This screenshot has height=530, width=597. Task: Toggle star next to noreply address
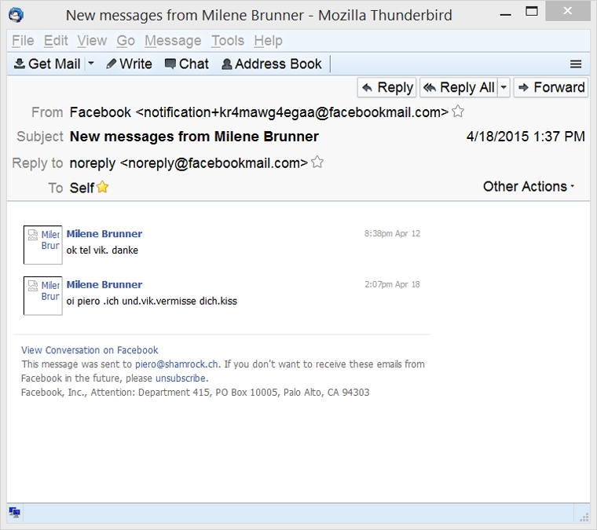pos(317,163)
